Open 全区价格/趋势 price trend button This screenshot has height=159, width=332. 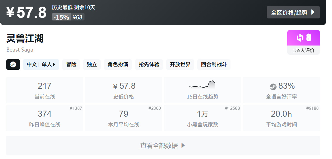[293, 12]
